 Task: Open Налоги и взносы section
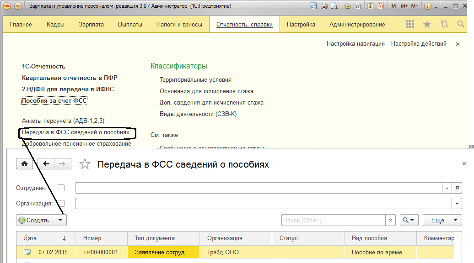click(179, 25)
